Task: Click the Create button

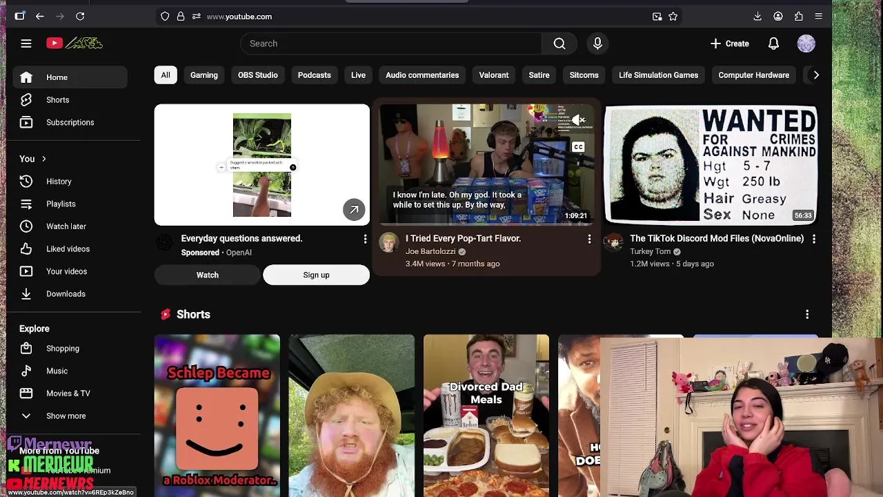Action: [x=729, y=43]
